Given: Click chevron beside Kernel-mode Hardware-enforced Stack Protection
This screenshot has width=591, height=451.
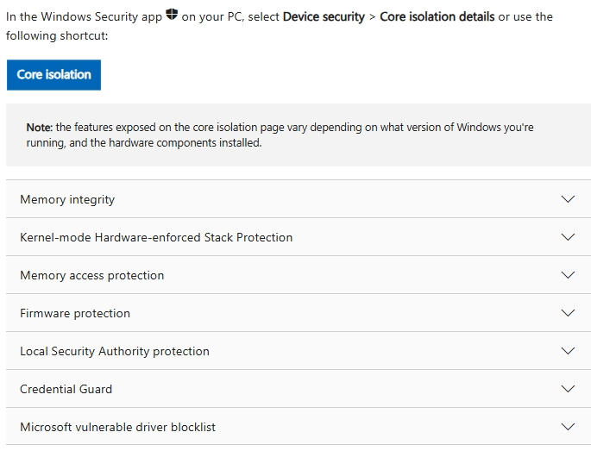Looking at the screenshot, I should point(567,237).
